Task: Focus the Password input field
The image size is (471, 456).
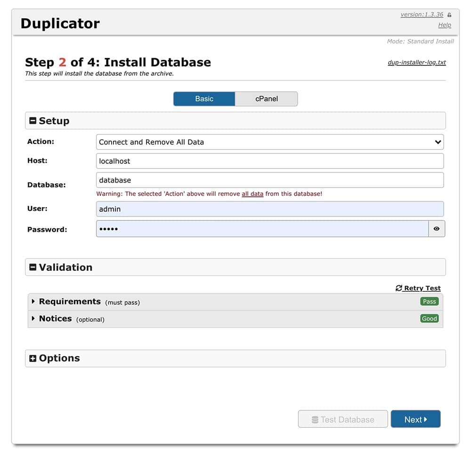Action: pyautogui.click(x=262, y=229)
